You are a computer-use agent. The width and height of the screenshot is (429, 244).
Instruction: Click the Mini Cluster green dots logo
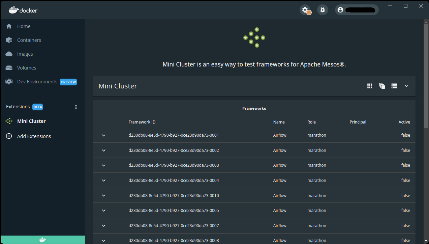pyautogui.click(x=254, y=37)
